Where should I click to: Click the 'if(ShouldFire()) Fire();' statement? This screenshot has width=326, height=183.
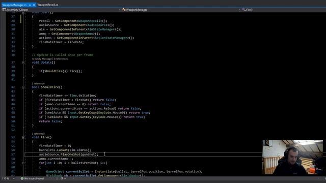click(61, 71)
